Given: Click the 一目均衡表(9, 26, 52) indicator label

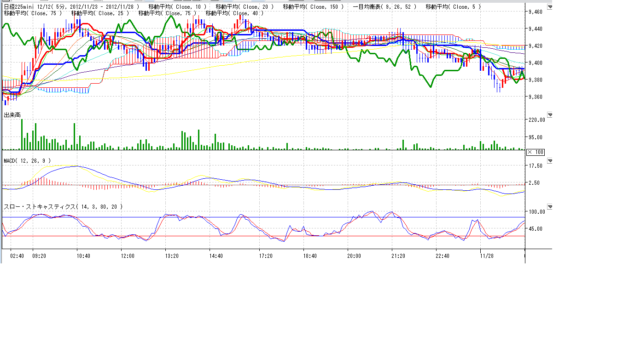Looking at the screenshot, I should point(384,6).
